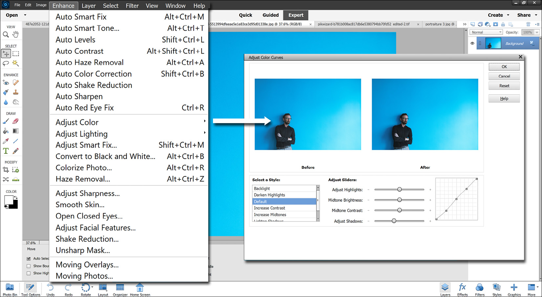Viewport: 542px width, 297px height.
Task: Select the Zoom tool
Action: coord(6,34)
